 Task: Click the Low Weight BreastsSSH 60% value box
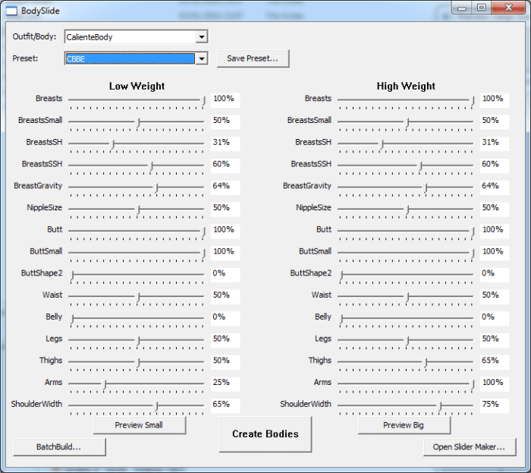click(225, 166)
